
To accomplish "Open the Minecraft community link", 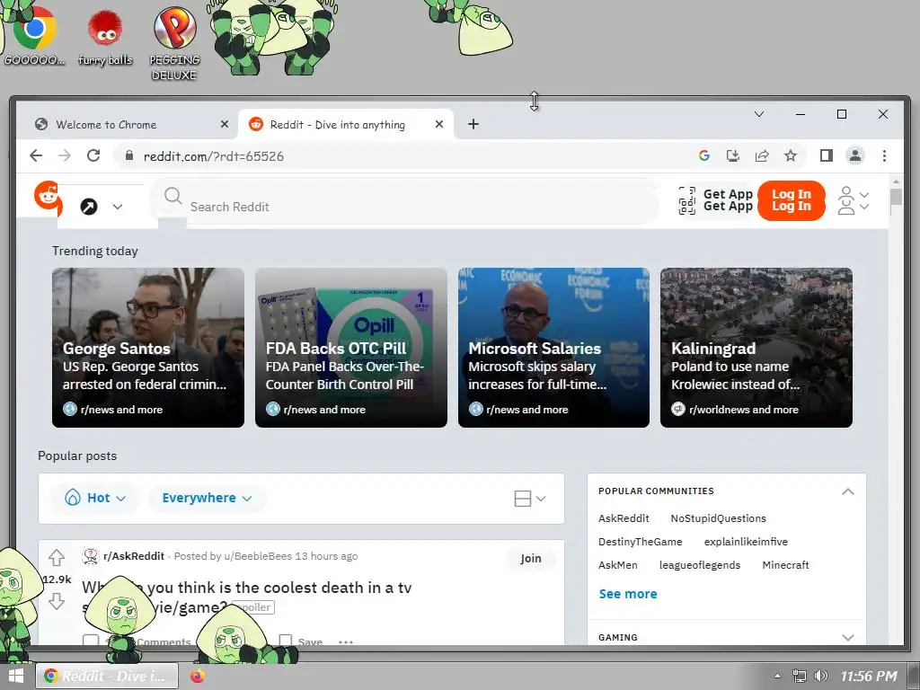I will tap(785, 565).
